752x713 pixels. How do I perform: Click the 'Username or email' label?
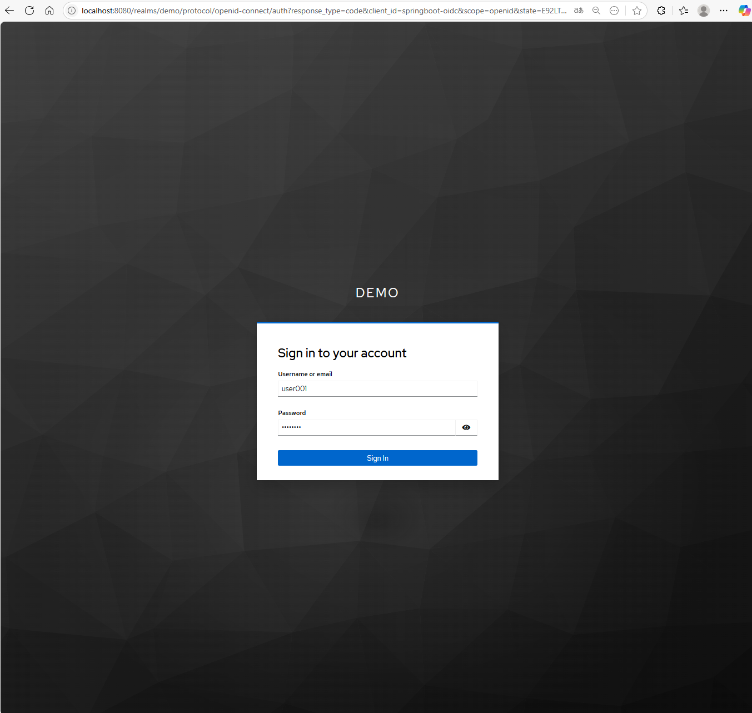click(x=305, y=374)
